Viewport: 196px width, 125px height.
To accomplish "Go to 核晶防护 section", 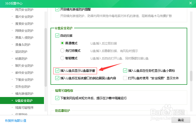I will pos(21,58).
